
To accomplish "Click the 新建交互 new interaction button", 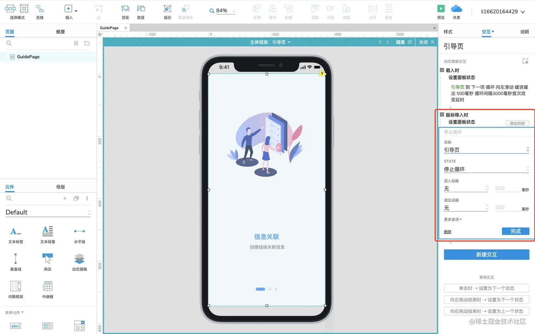I will click(x=487, y=254).
